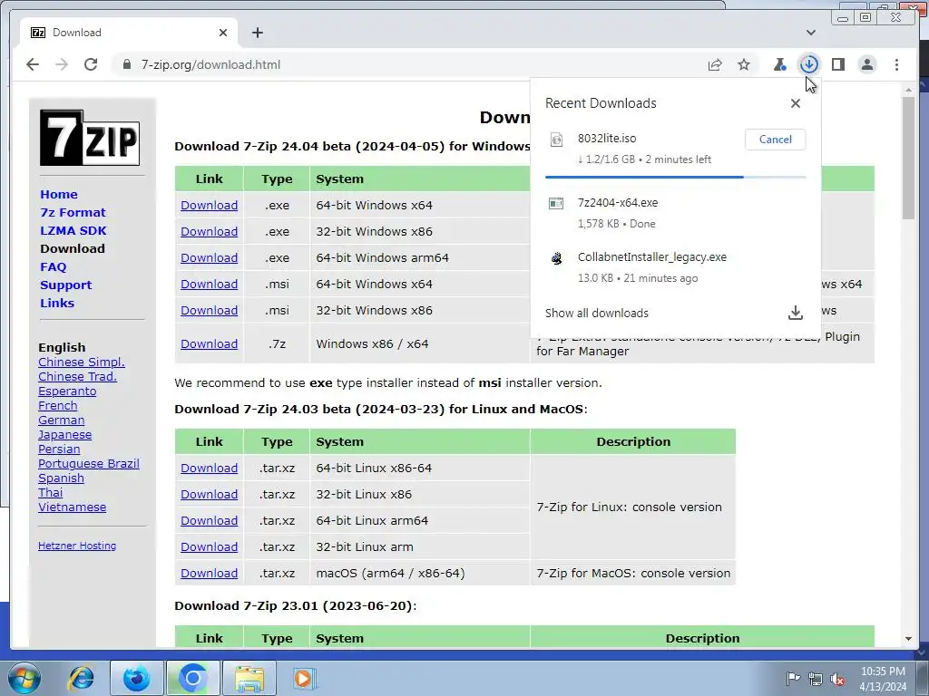The image size is (929, 696).
Task: Go back with the browser back arrow
Action: [33, 64]
